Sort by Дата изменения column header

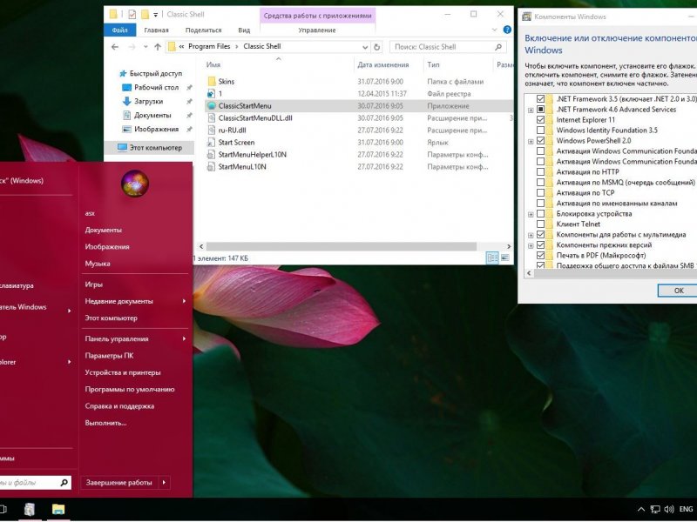[x=382, y=64]
